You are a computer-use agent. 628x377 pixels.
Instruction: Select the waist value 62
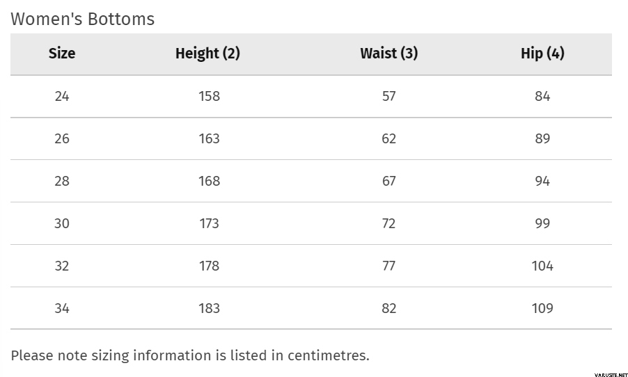388,138
